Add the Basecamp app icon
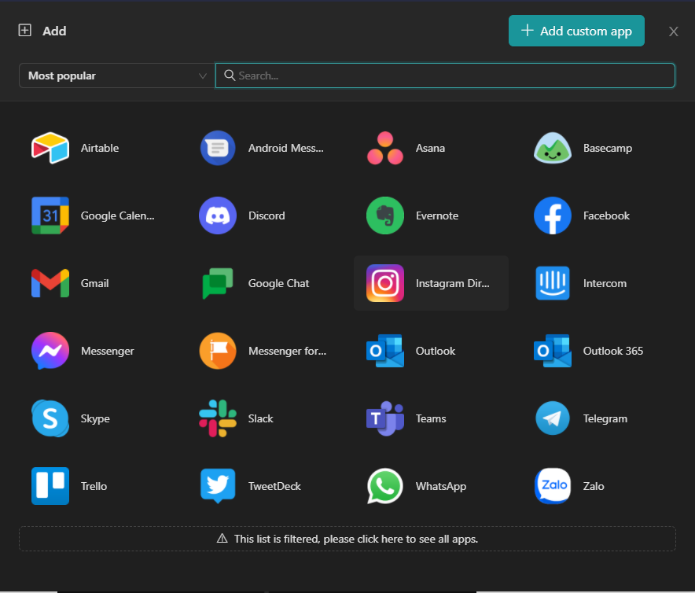This screenshot has width=695, height=593. [x=552, y=148]
